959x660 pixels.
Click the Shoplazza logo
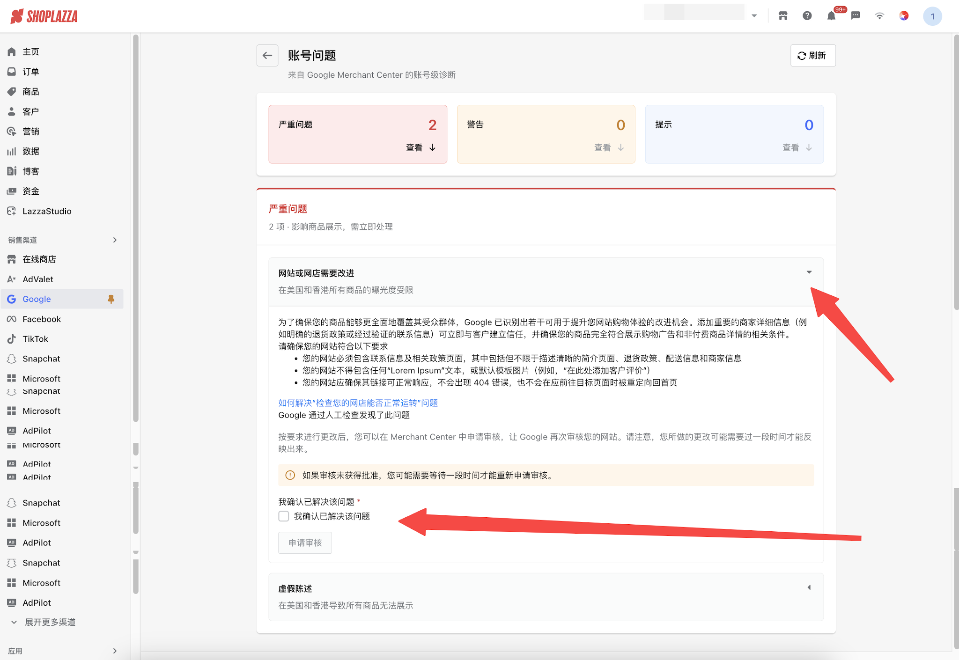click(x=44, y=16)
